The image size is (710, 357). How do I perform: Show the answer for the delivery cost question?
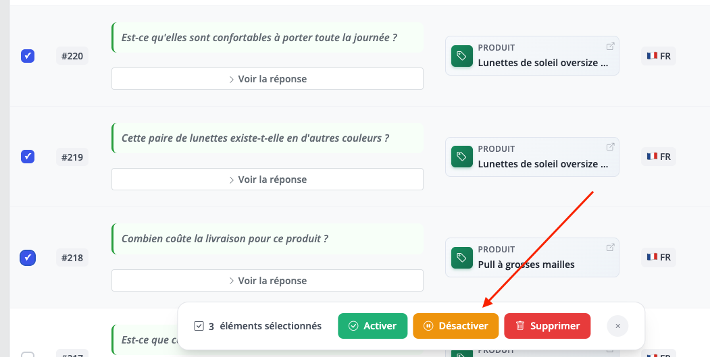268,281
